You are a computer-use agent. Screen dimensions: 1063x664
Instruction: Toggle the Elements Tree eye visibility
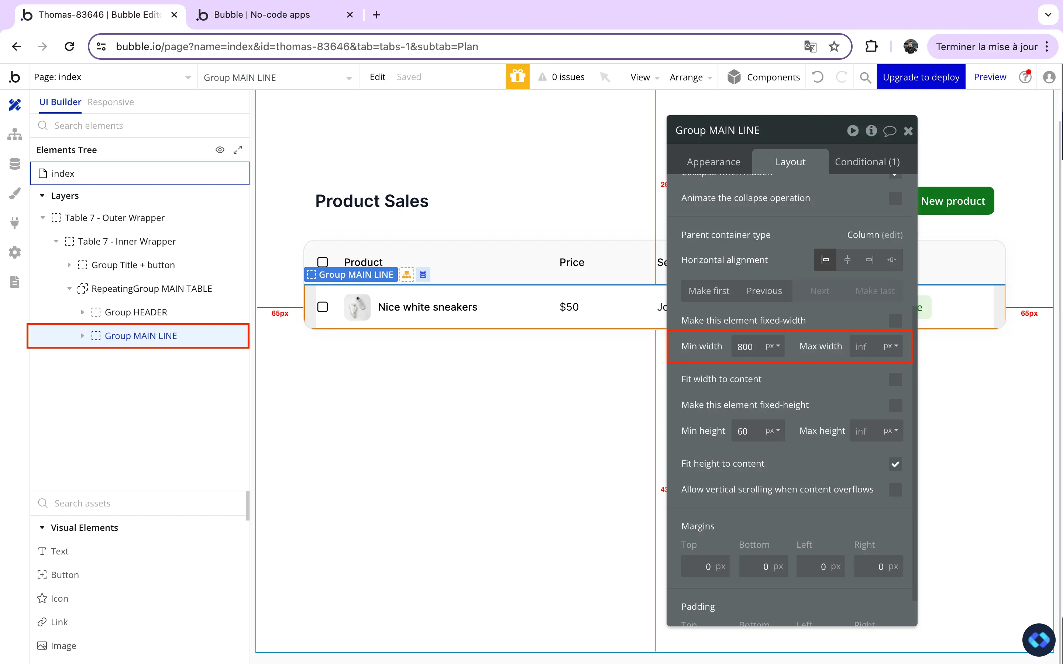click(x=220, y=150)
